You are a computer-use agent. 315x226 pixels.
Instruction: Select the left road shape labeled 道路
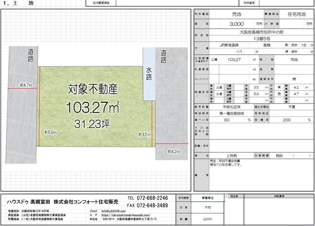pyautogui.click(x=22, y=104)
